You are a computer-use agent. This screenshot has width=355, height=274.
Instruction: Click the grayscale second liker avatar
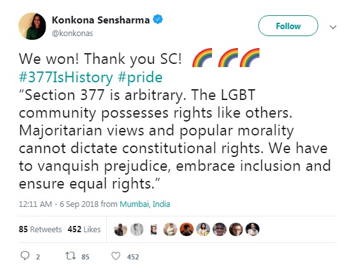point(137,230)
